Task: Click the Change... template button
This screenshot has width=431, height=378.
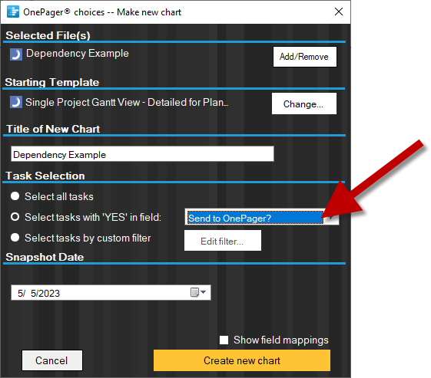Action: click(x=304, y=104)
